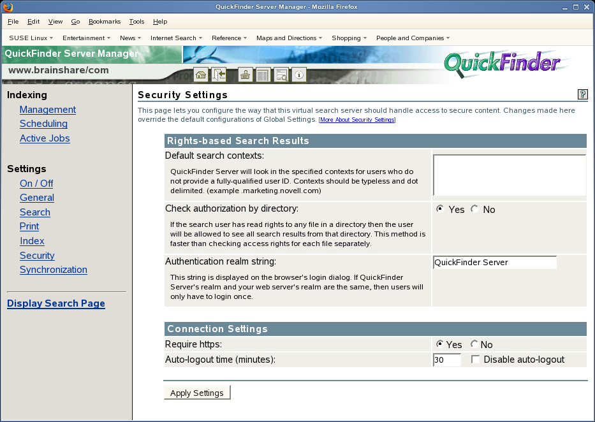Screen dimensions: 595x422
Task: Expand the Entertainment bookmarks dropdown
Action: pyautogui.click(x=87, y=38)
